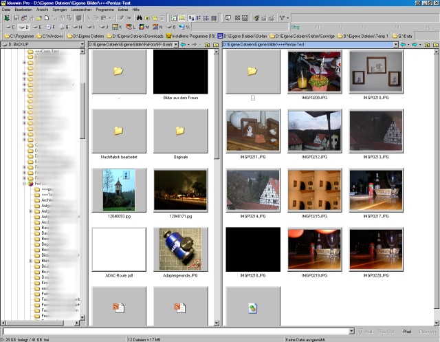Open the network \\ drive button
Image resolution: width=440 pixels, height=342 pixels.
pyautogui.click(x=184, y=28)
